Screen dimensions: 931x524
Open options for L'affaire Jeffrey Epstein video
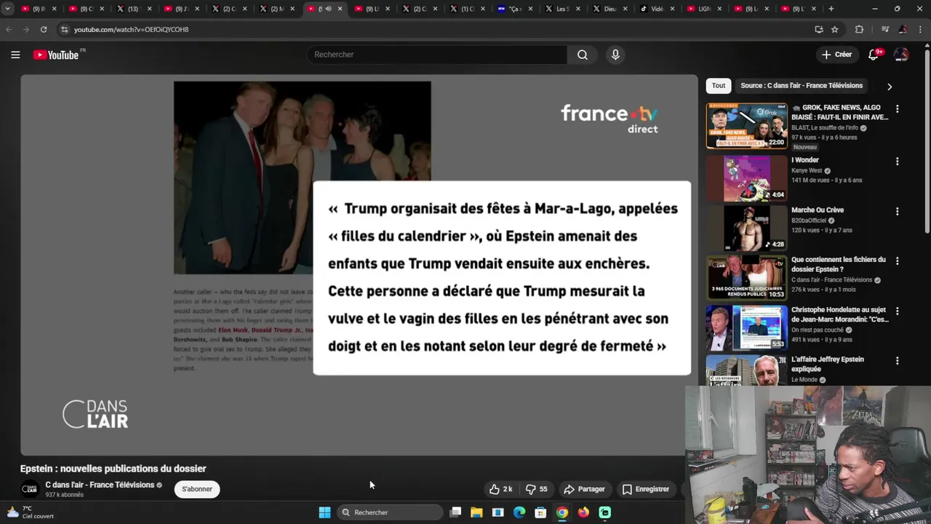[x=898, y=361]
